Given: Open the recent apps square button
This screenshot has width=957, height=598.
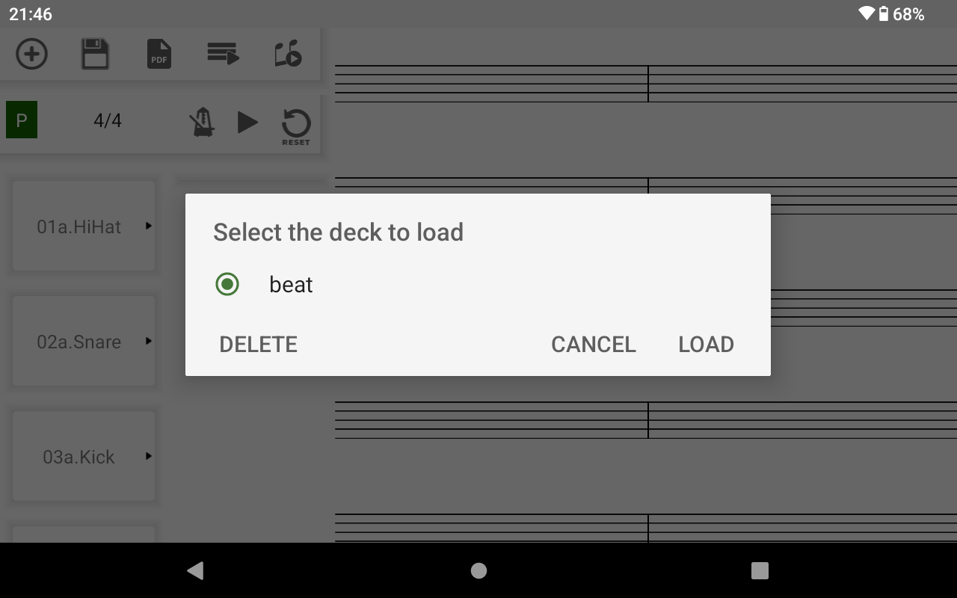Looking at the screenshot, I should point(760,570).
